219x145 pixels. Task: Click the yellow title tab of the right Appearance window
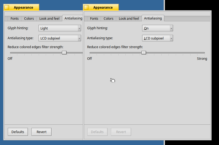pos(101,7)
